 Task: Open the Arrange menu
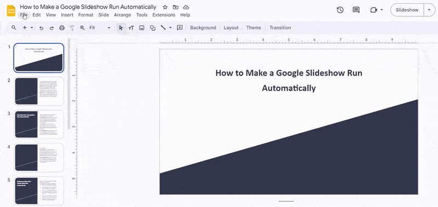(123, 15)
